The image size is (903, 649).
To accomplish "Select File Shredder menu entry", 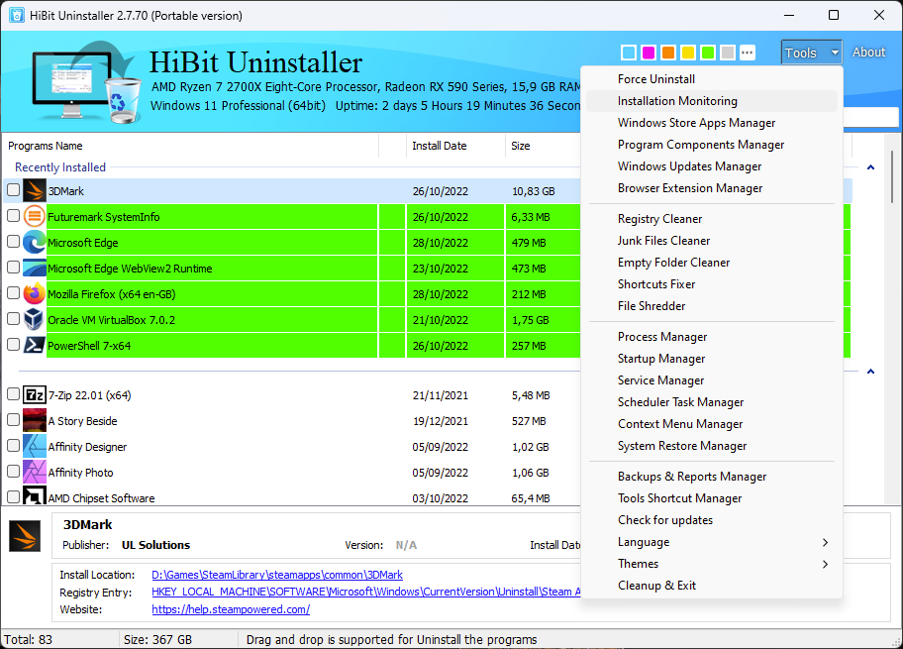I will (712, 306).
